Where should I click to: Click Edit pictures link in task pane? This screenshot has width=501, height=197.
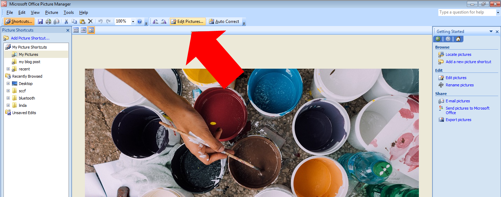pos(456,78)
